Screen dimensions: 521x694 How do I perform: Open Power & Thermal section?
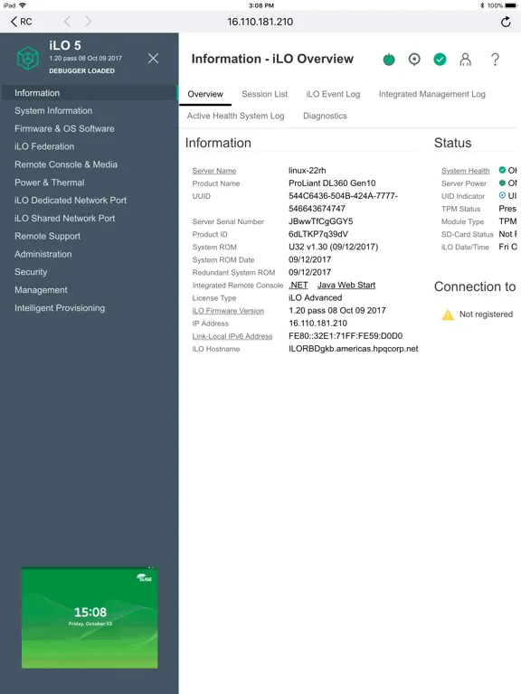[49, 183]
